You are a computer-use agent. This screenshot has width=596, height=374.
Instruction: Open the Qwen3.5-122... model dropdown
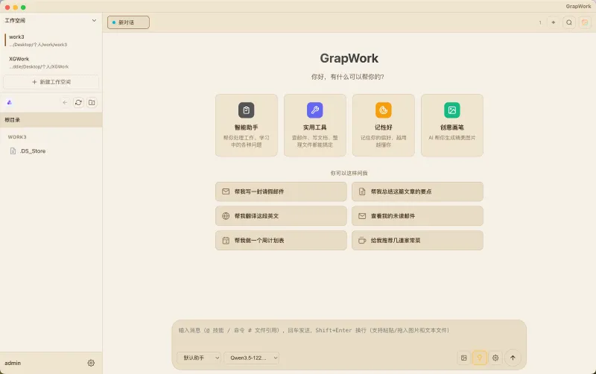tap(252, 358)
